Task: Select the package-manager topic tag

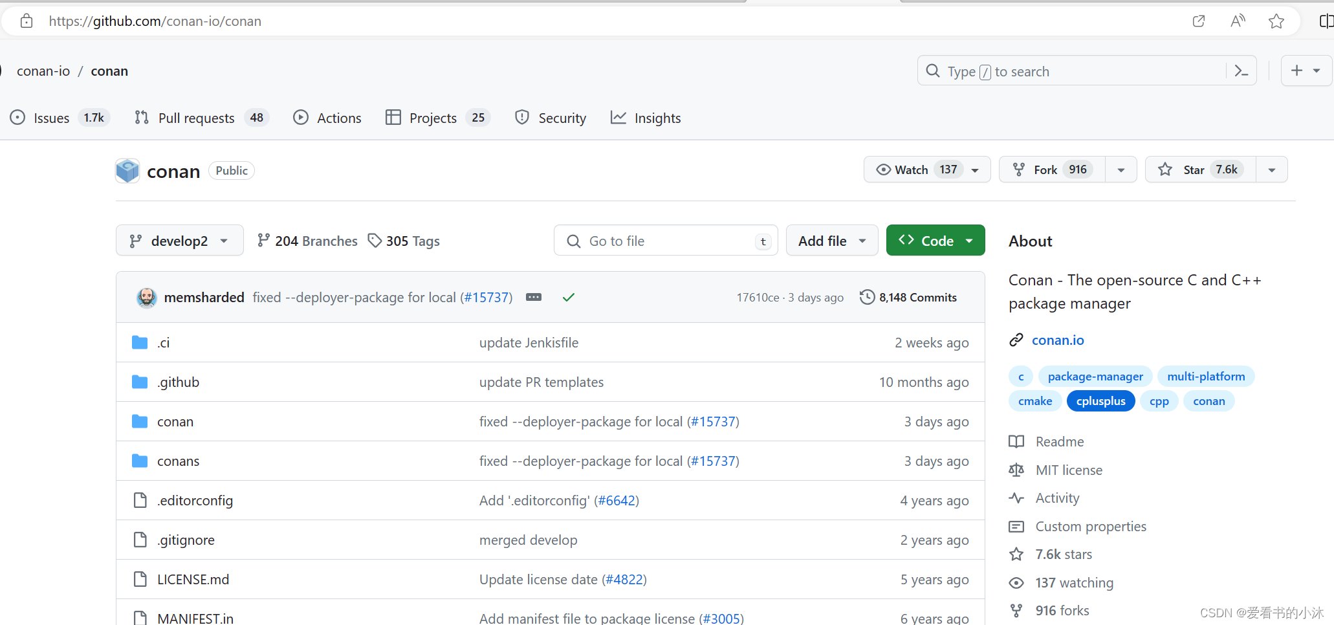Action: tap(1095, 376)
